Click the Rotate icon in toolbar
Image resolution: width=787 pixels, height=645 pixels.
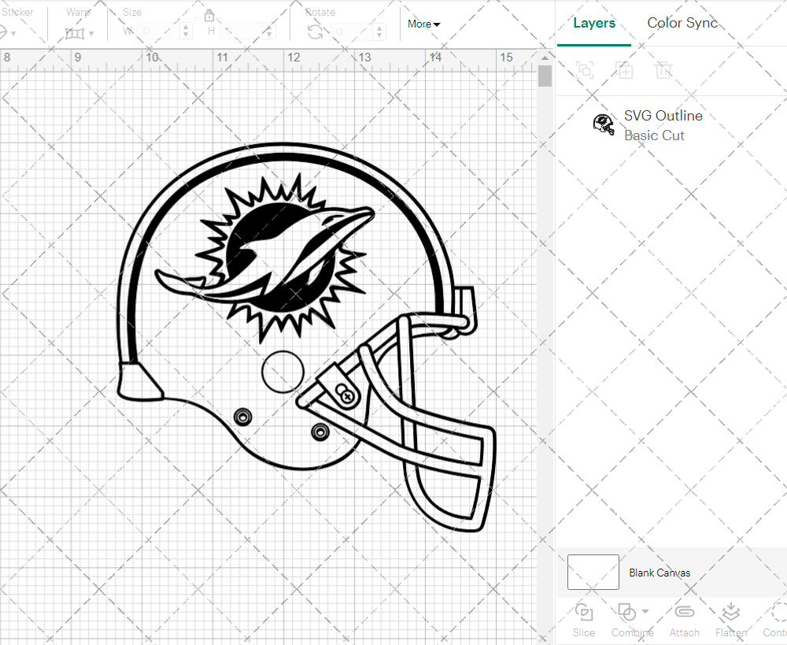[315, 32]
